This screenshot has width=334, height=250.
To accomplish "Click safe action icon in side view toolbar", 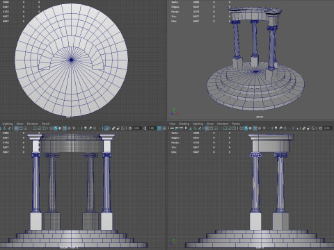I will [x=230, y=128].
